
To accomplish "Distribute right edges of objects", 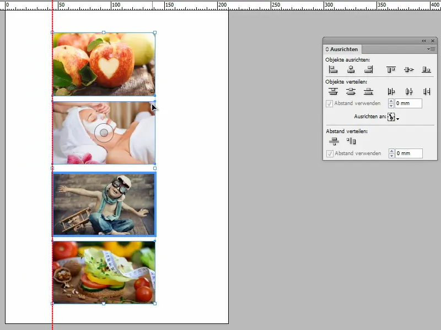I will (x=427, y=91).
